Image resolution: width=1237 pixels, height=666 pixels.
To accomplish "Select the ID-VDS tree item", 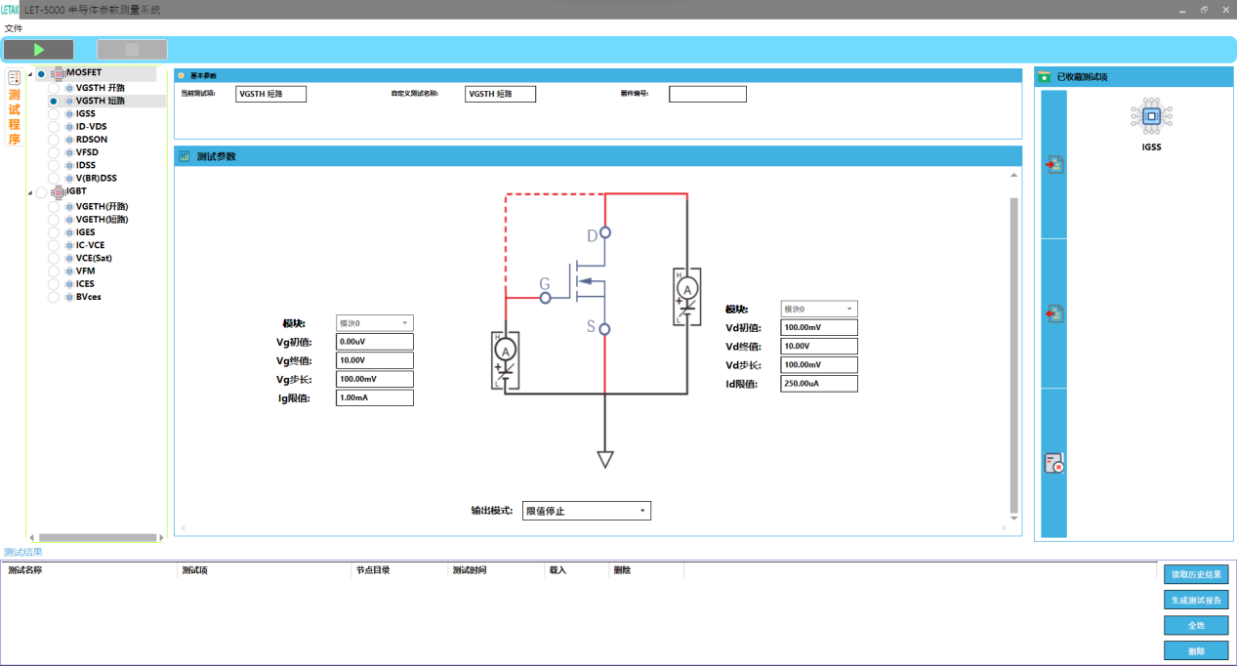I will 91,127.
